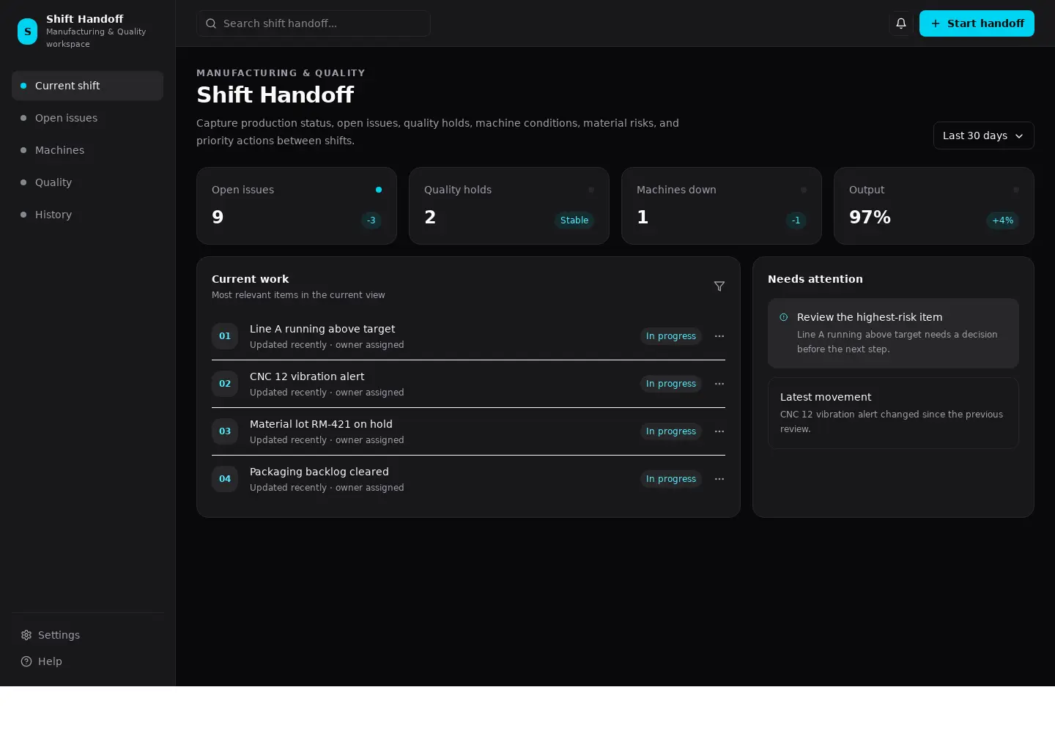Select Current shift in sidebar
The image size is (1055, 750).
[87, 86]
